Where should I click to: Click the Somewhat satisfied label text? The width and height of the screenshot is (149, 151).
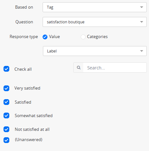tap(34, 115)
